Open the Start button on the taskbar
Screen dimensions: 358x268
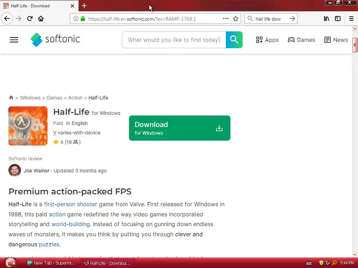tap(10, 263)
